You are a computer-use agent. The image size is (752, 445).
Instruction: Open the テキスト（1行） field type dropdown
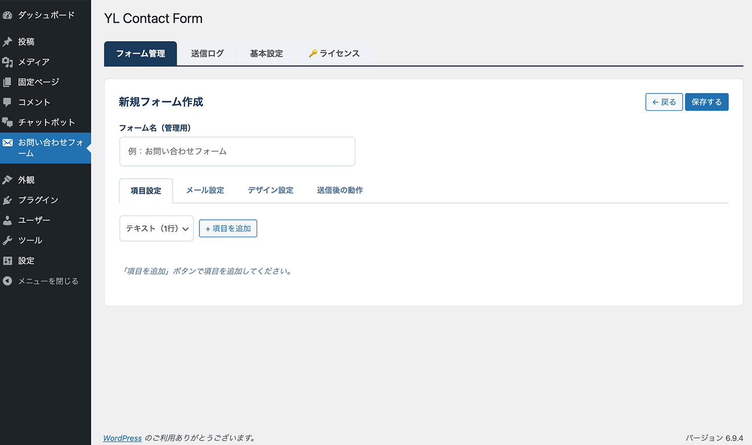[x=156, y=229]
